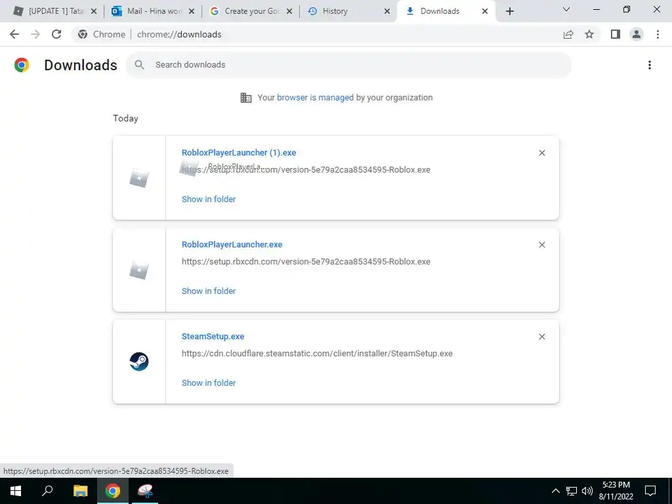Open Windows taskbar search
This screenshot has height=504, width=672.
point(47,491)
